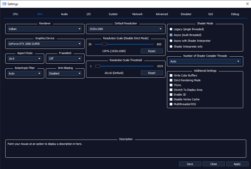Open the Advanced tab
Viewport: 251px width, 169px height.
(x=162, y=14)
